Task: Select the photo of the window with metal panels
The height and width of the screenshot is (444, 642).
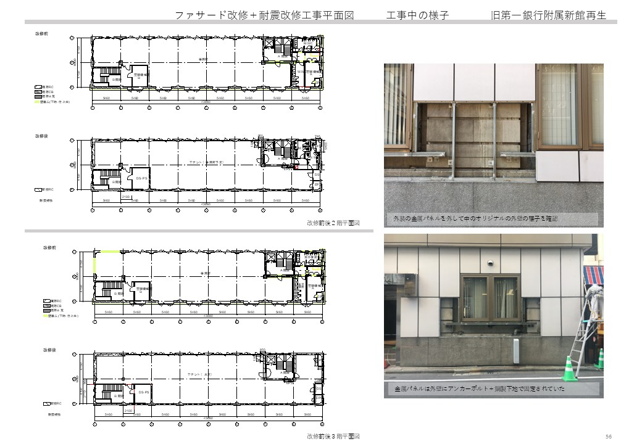Action: coord(493,316)
